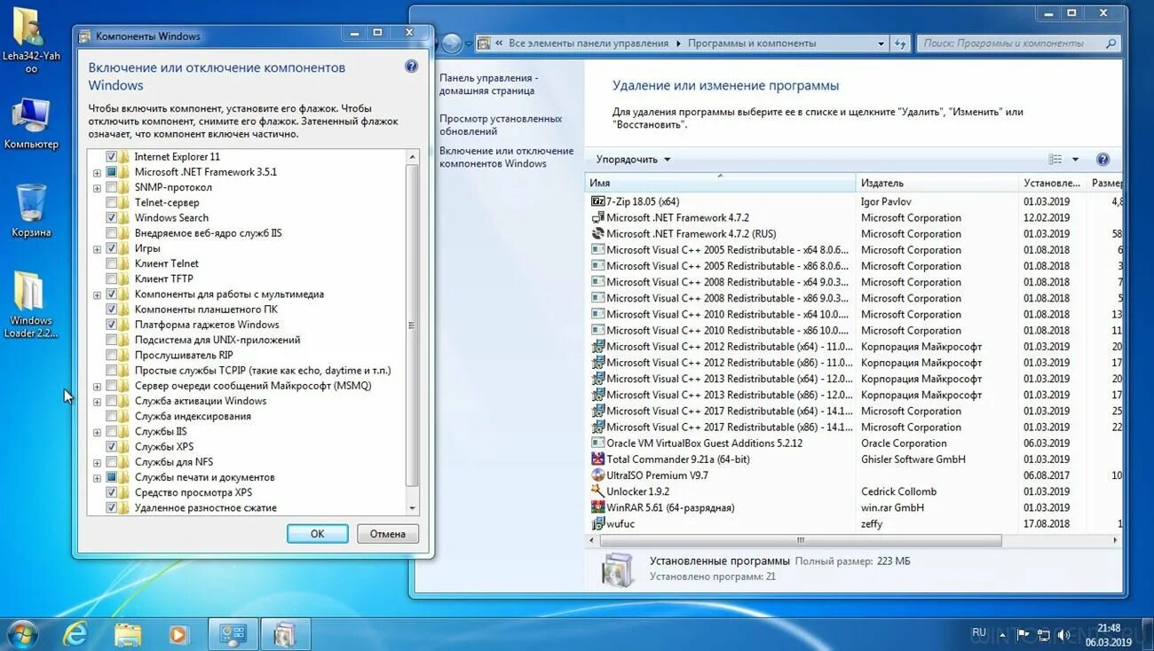1154x651 pixels.
Task: Select the WinRAR 5.61 icon
Action: pyautogui.click(x=597, y=507)
